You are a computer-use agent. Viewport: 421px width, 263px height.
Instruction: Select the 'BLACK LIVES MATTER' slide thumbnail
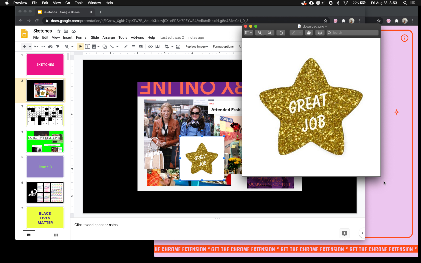(45, 218)
